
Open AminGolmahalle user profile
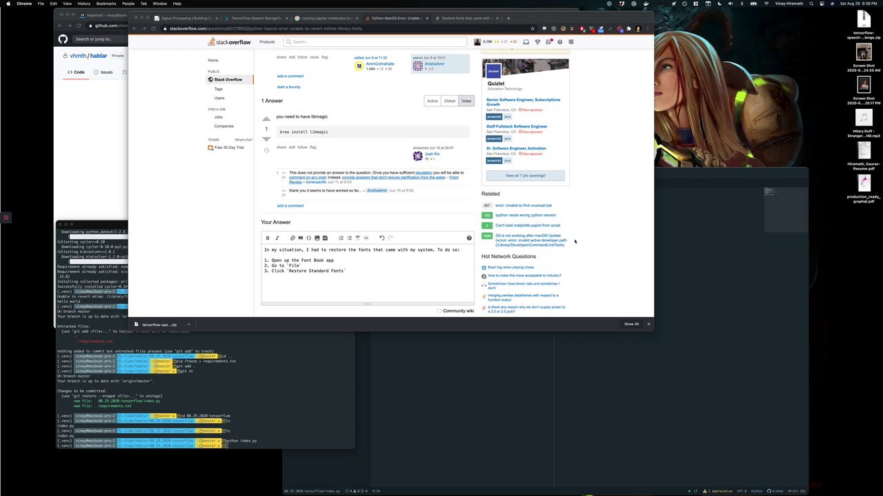[379, 64]
